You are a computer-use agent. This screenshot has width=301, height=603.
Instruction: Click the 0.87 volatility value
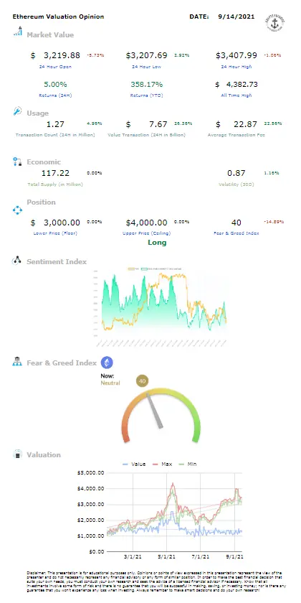(x=236, y=173)
